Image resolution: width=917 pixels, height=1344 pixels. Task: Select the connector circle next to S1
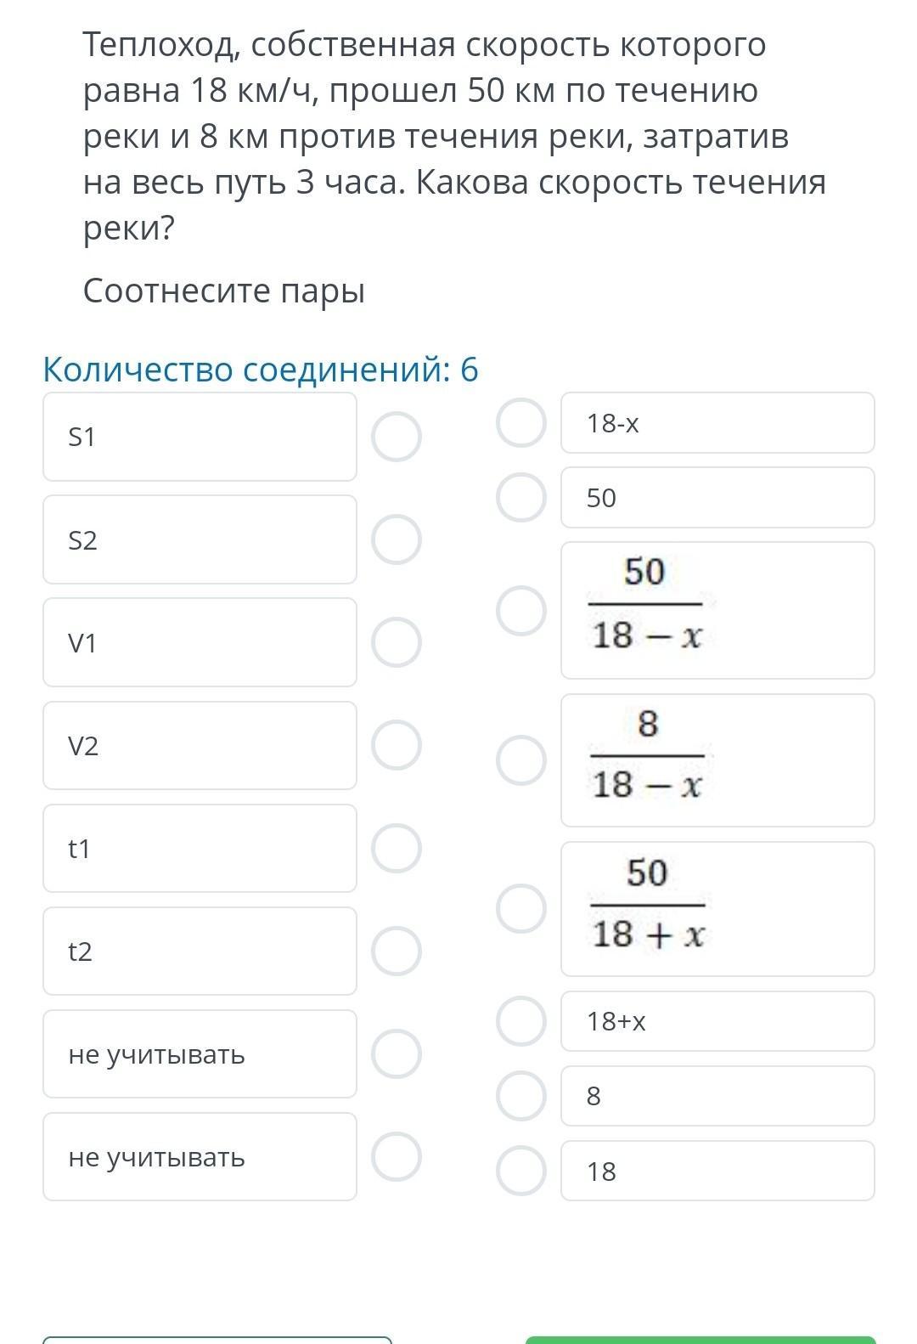click(x=397, y=437)
